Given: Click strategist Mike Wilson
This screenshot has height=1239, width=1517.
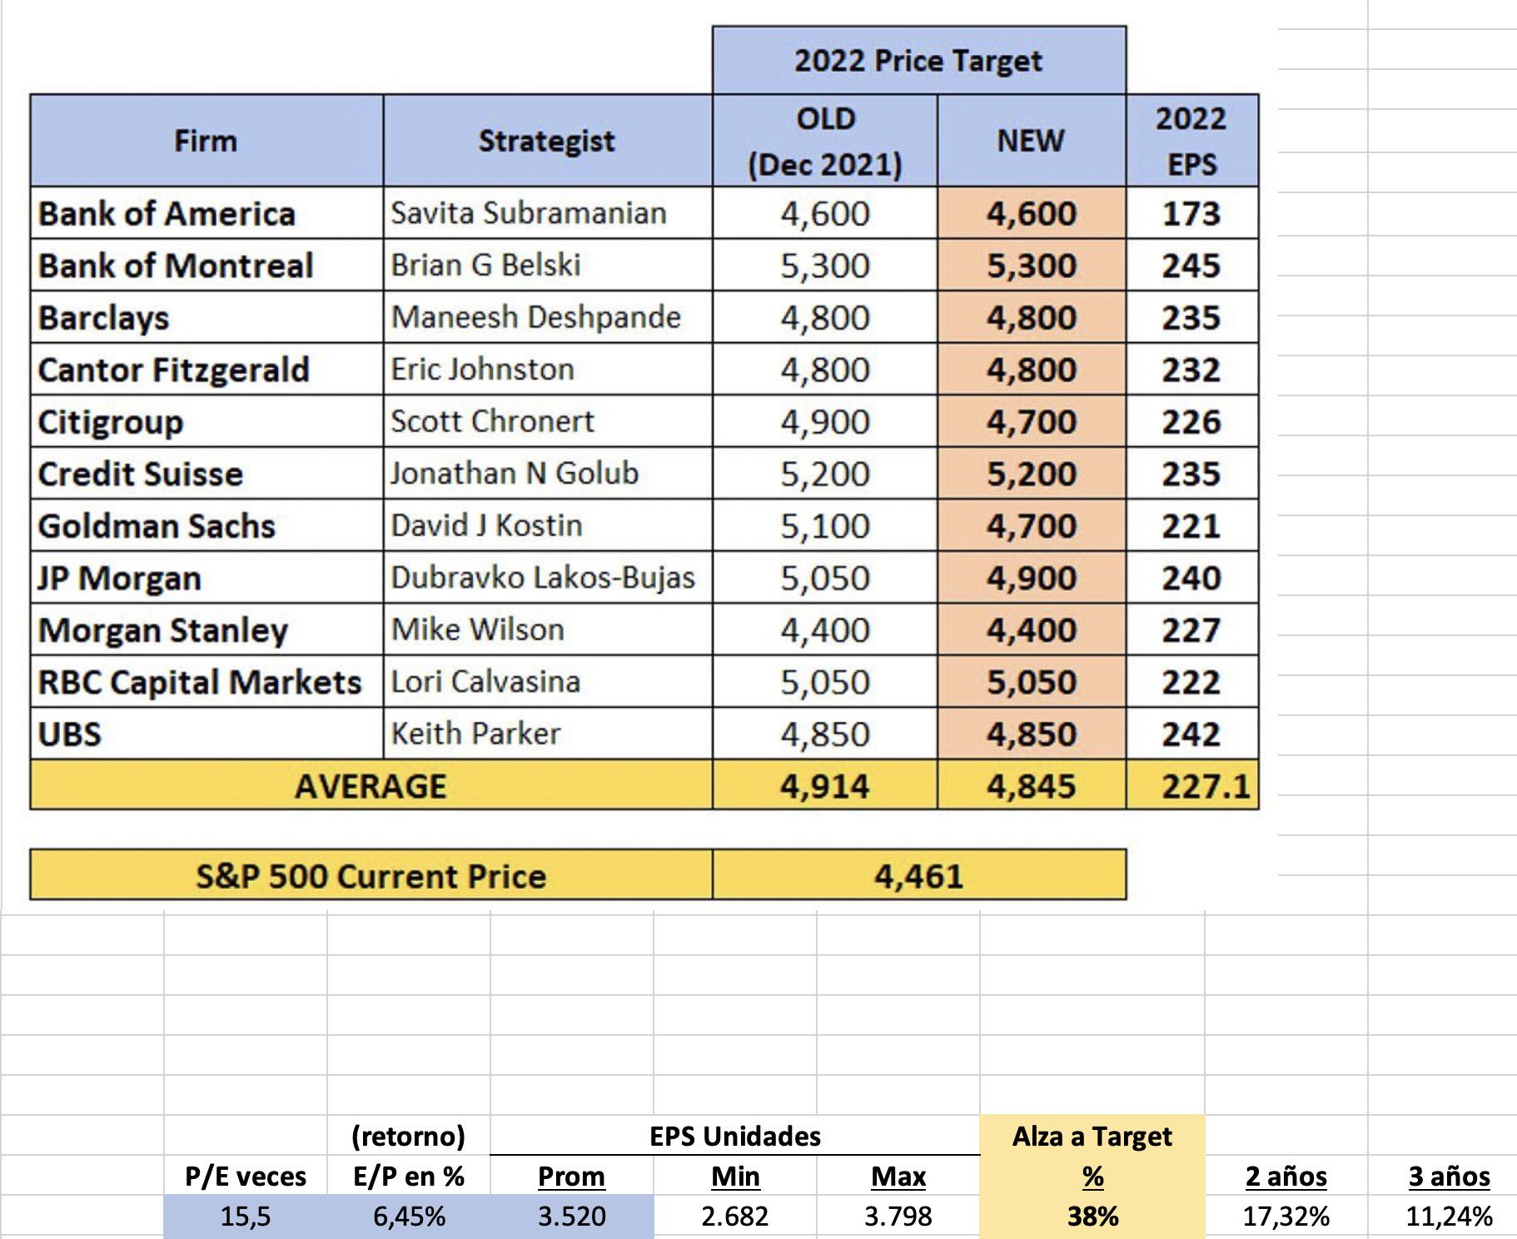Looking at the screenshot, I should tap(548, 629).
